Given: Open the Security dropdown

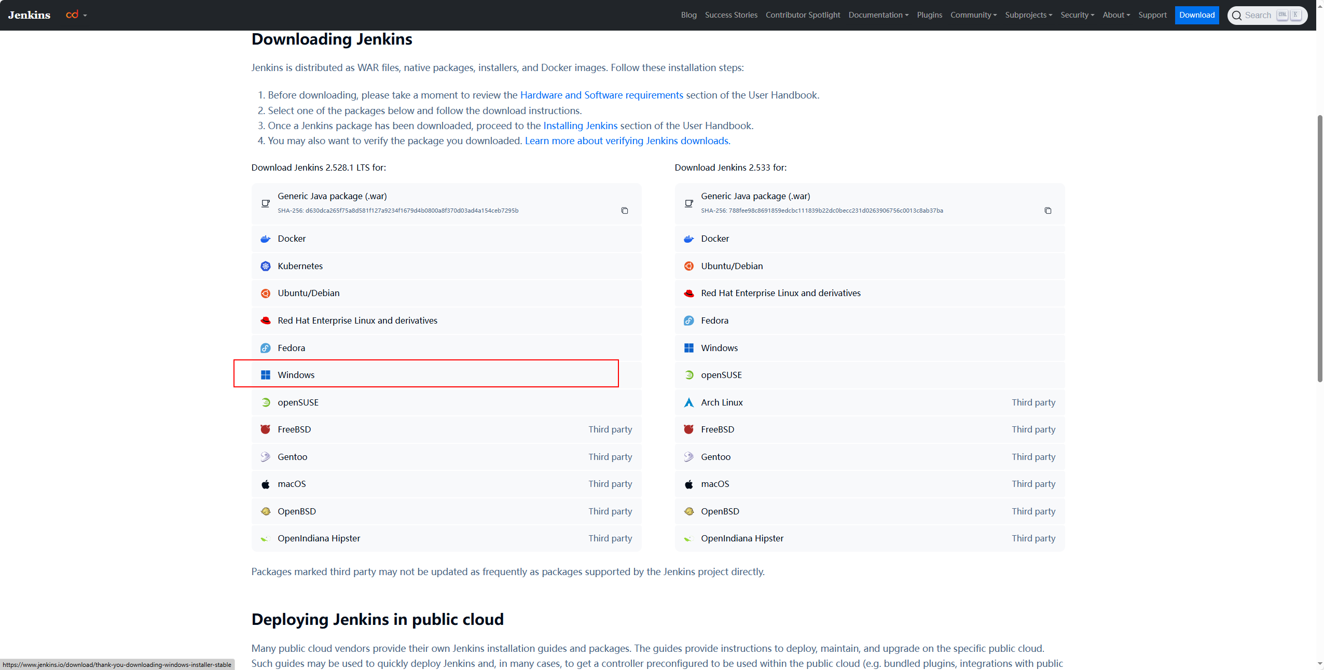Looking at the screenshot, I should pos(1077,15).
